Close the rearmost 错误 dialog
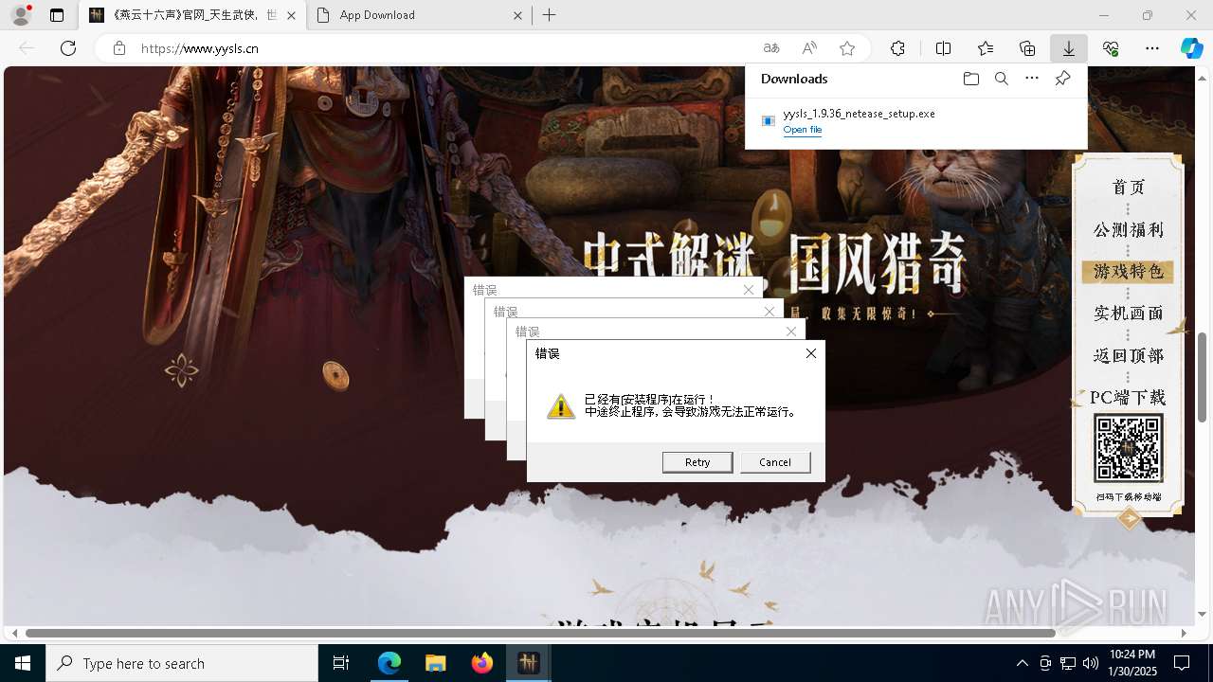1213x682 pixels. 749,290
